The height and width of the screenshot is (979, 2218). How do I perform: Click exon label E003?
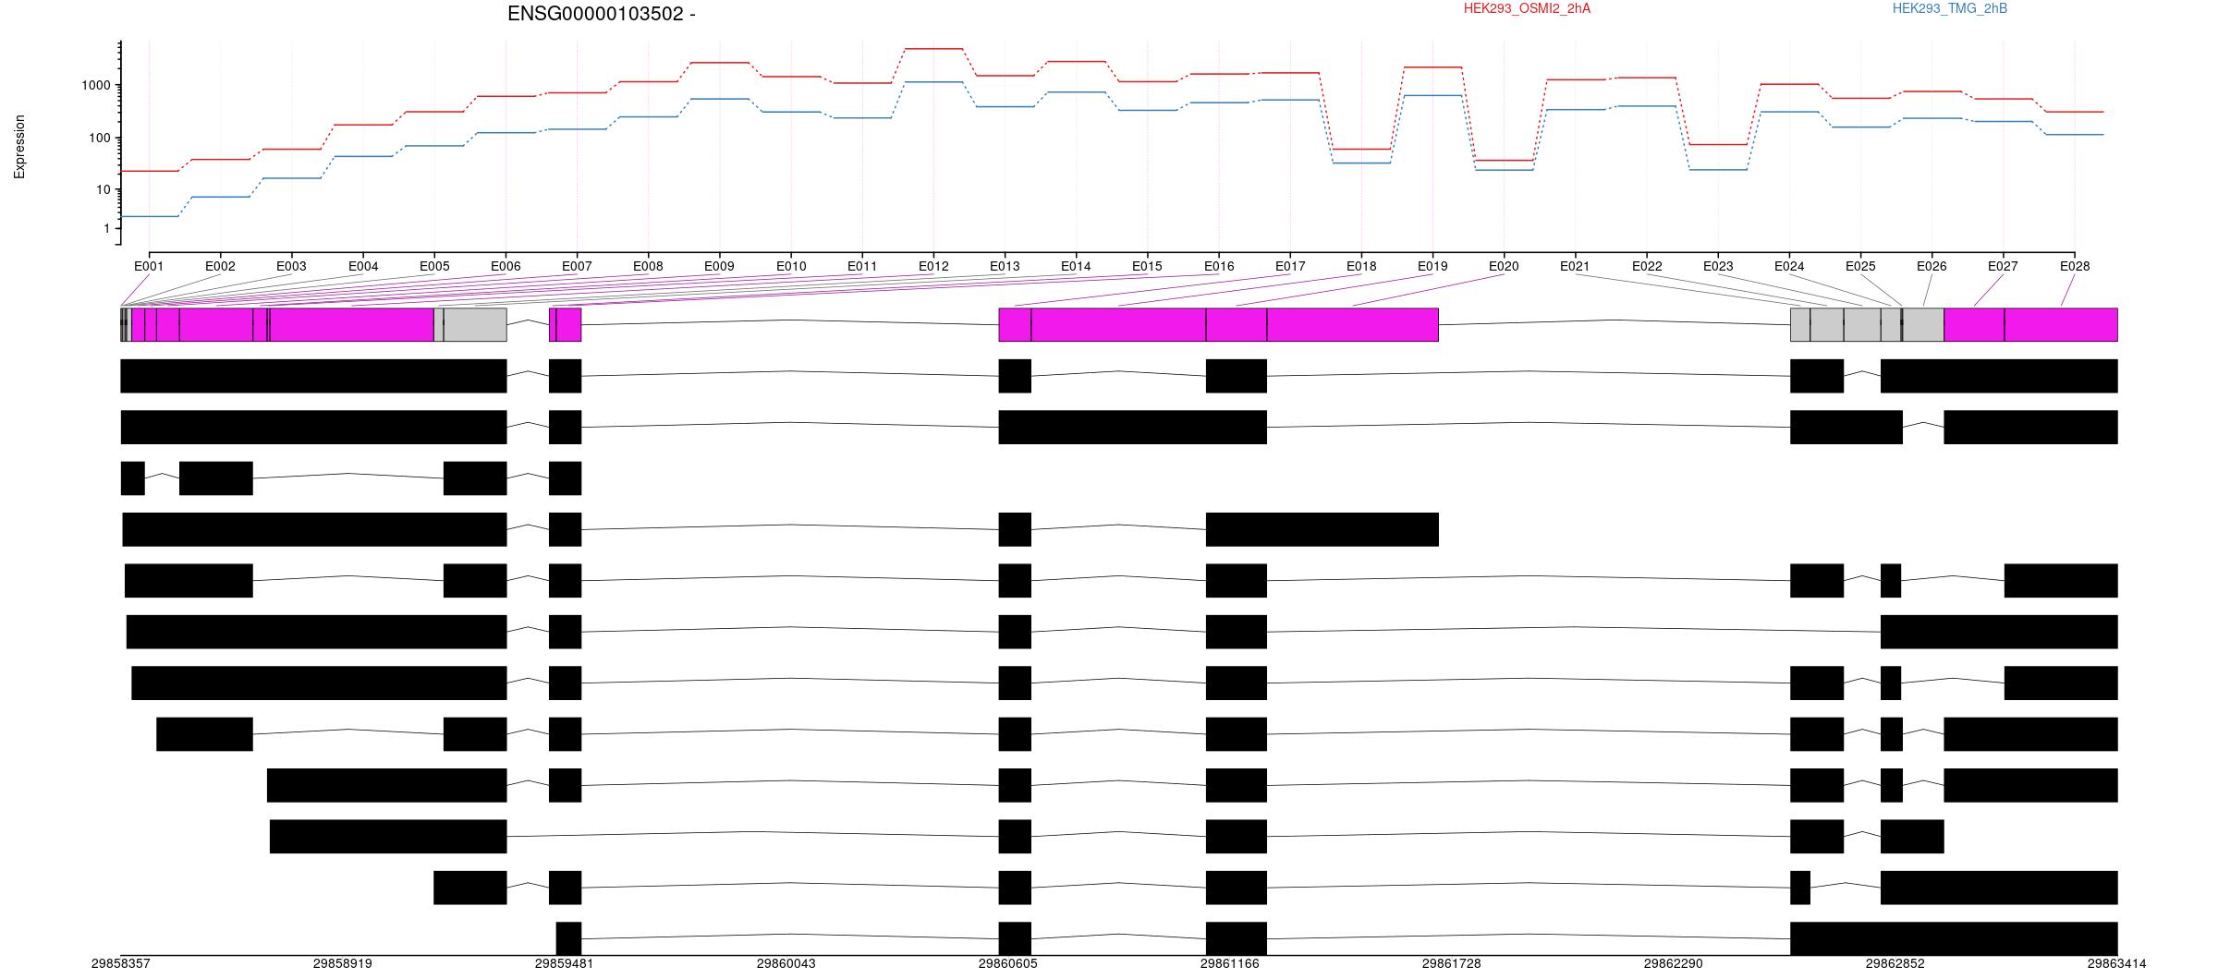291,267
